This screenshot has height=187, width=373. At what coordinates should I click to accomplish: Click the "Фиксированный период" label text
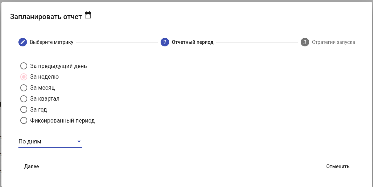click(x=62, y=120)
